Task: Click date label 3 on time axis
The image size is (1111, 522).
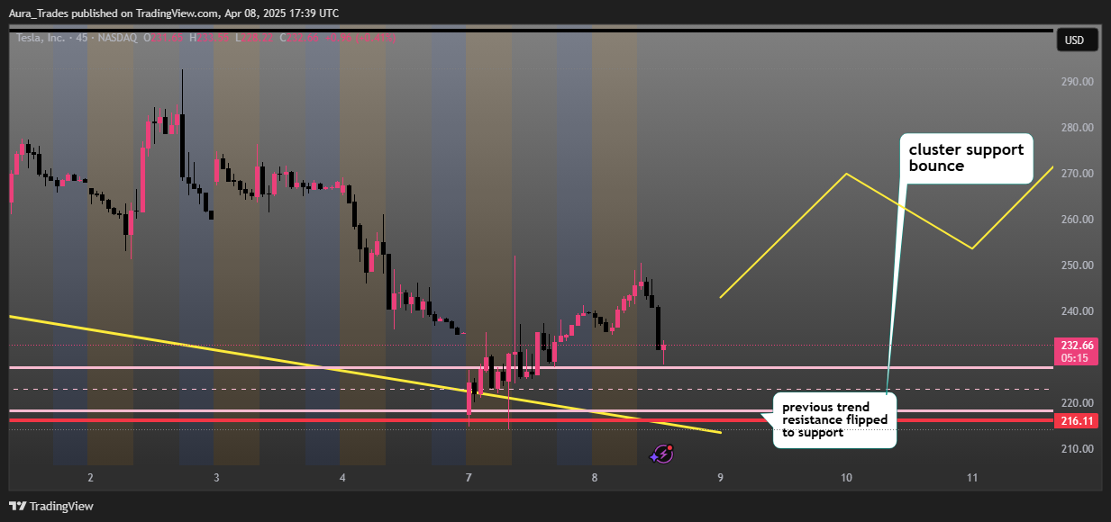Action: (x=216, y=477)
